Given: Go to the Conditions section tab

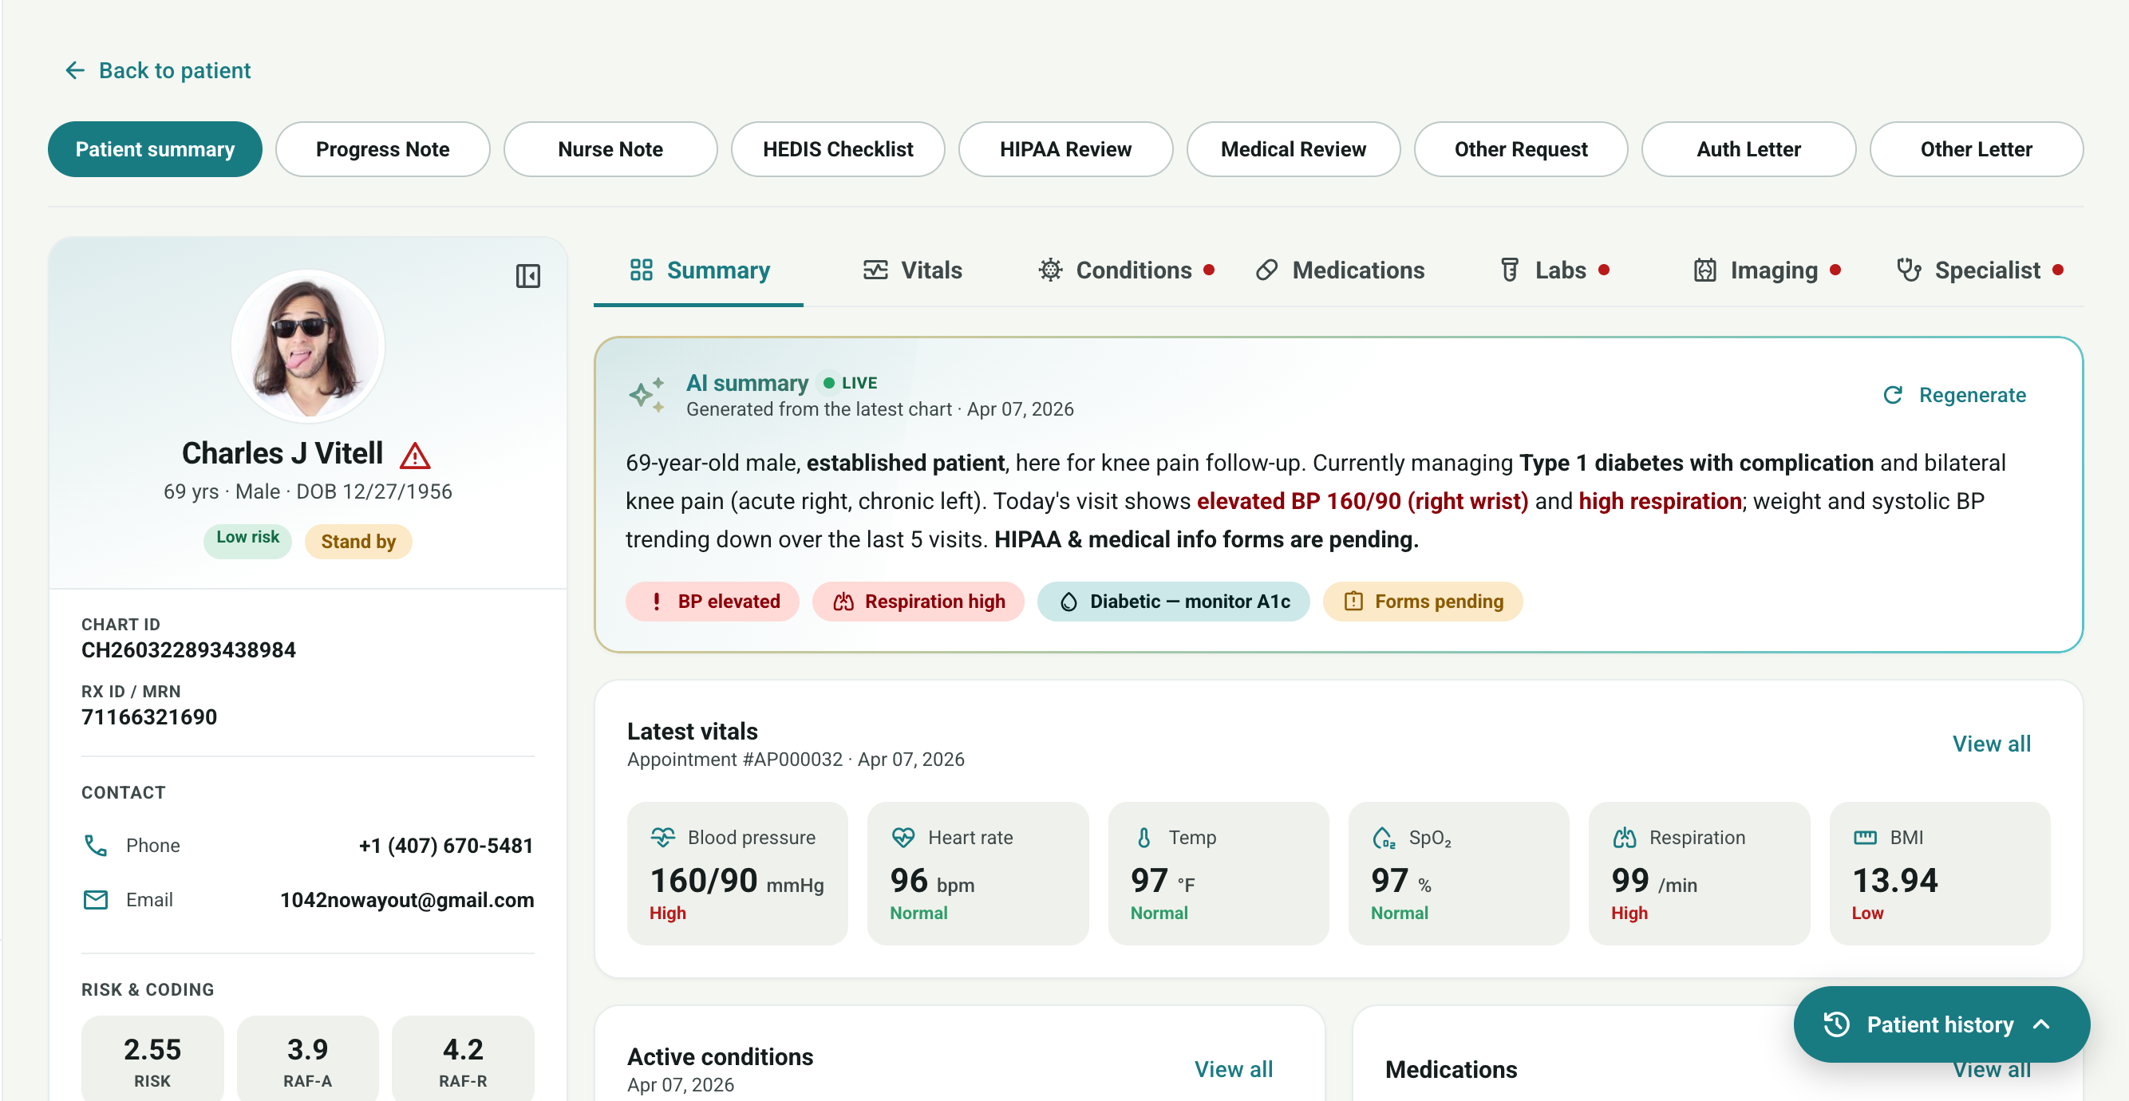Looking at the screenshot, I should pos(1126,270).
